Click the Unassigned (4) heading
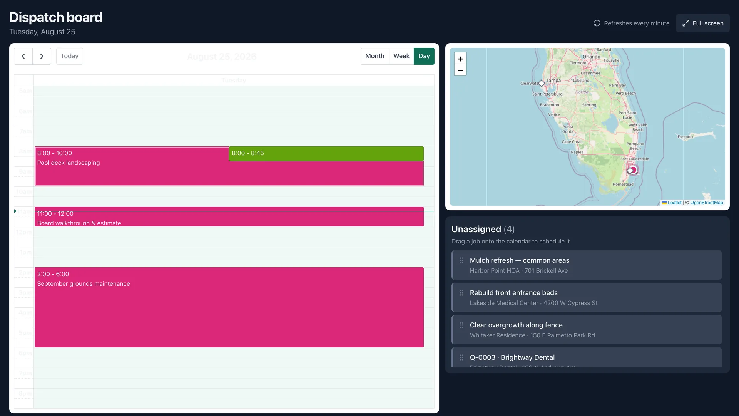739x416 pixels. pyautogui.click(x=483, y=229)
